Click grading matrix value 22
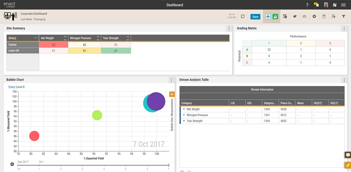351x172 pixels. 269,50
